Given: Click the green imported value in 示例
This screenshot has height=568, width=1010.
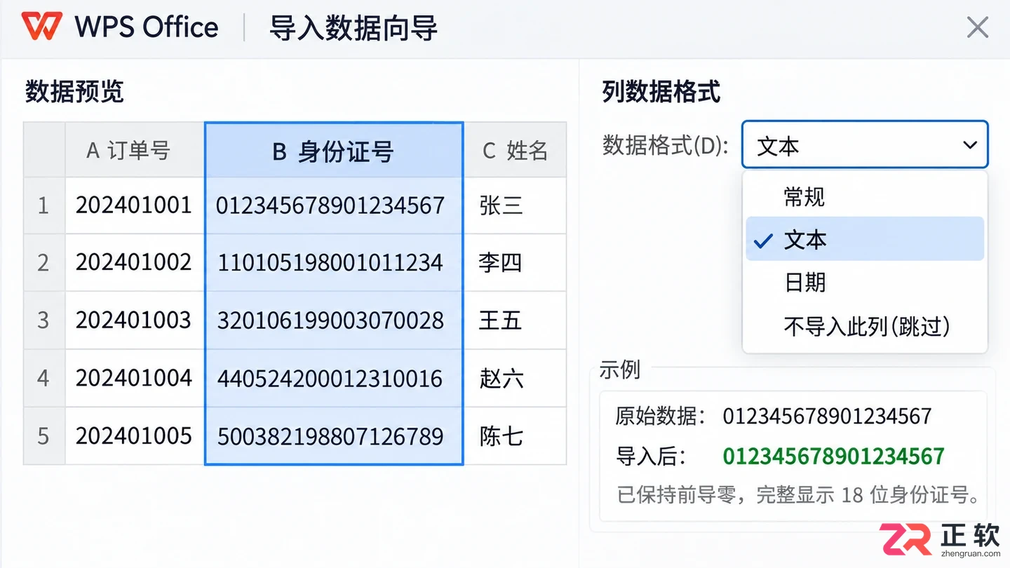Looking at the screenshot, I should 833,457.
